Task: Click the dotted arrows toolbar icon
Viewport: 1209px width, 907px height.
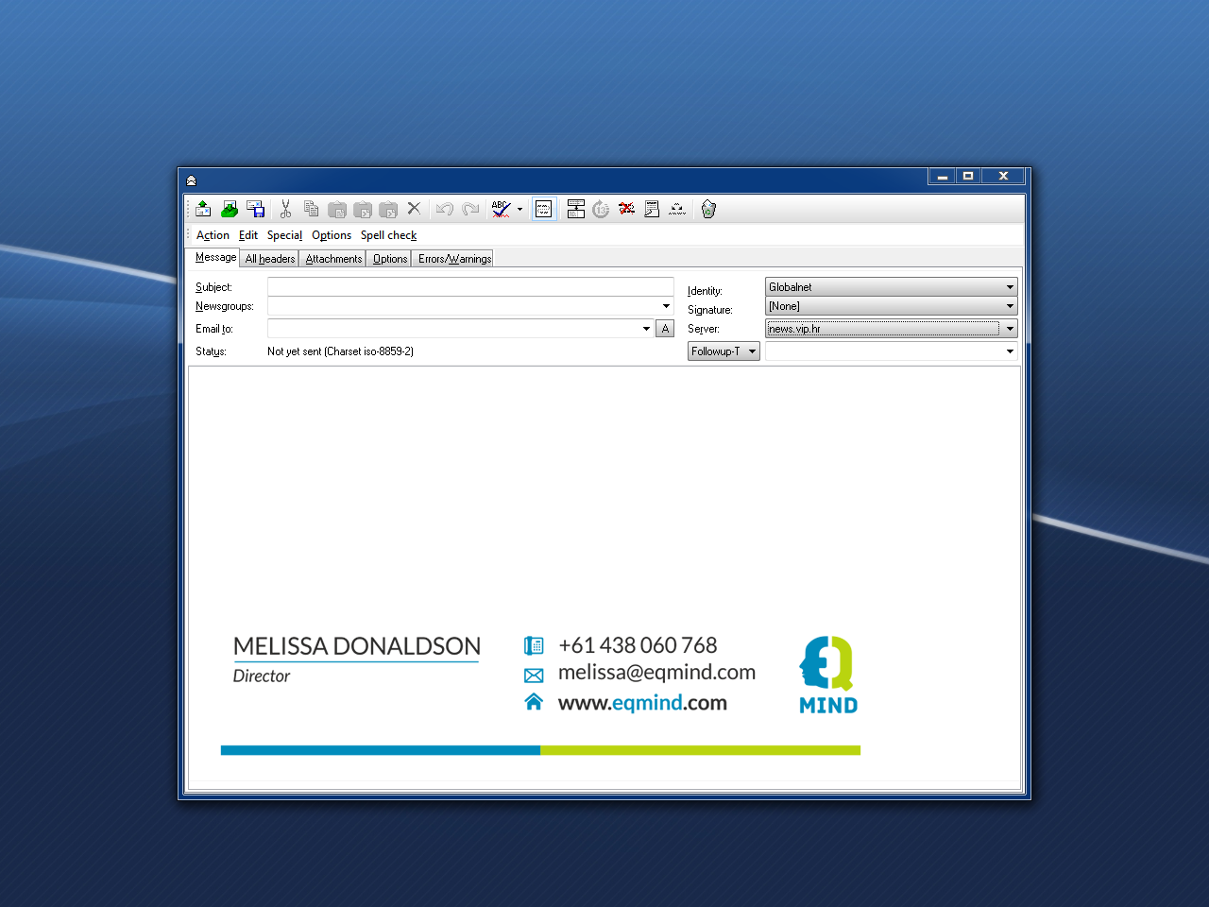Action: (x=677, y=209)
